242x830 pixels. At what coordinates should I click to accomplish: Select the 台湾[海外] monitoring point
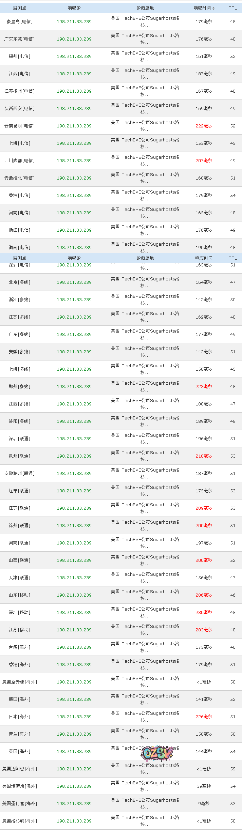pyautogui.click(x=19, y=647)
